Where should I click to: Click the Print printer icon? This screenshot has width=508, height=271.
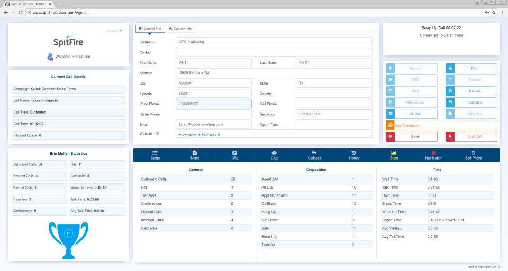click(450, 68)
